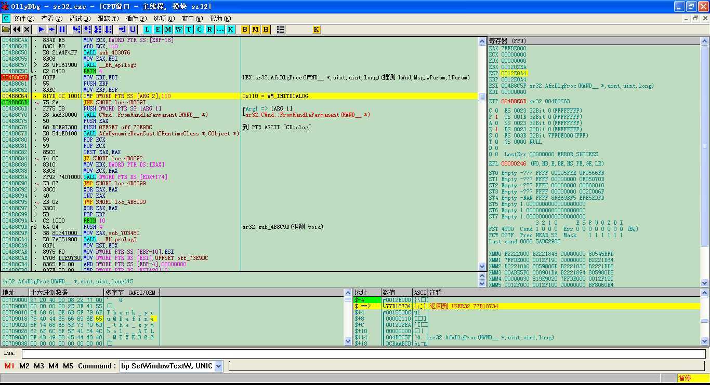710x385 pixels.
Task: Select the M3 macro button
Action: 39,366
